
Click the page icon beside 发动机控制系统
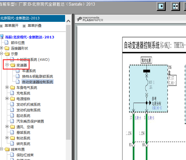pos(12,110)
